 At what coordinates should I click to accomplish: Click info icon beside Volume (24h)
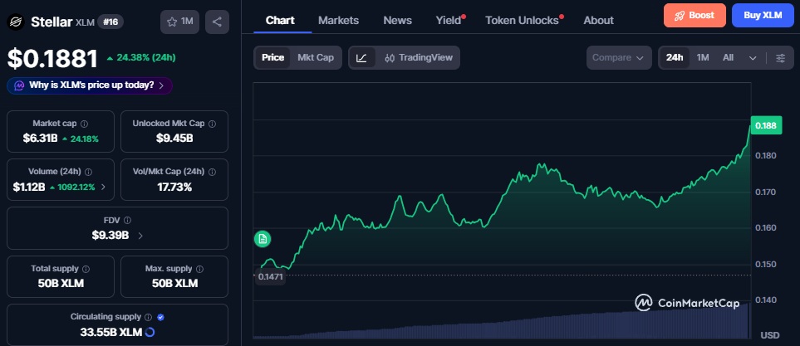(88, 172)
